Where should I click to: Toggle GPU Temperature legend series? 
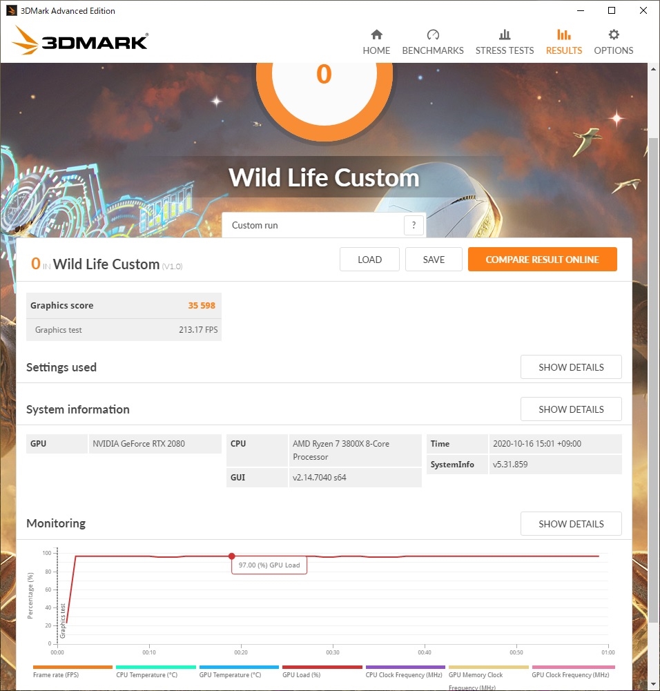(239, 672)
